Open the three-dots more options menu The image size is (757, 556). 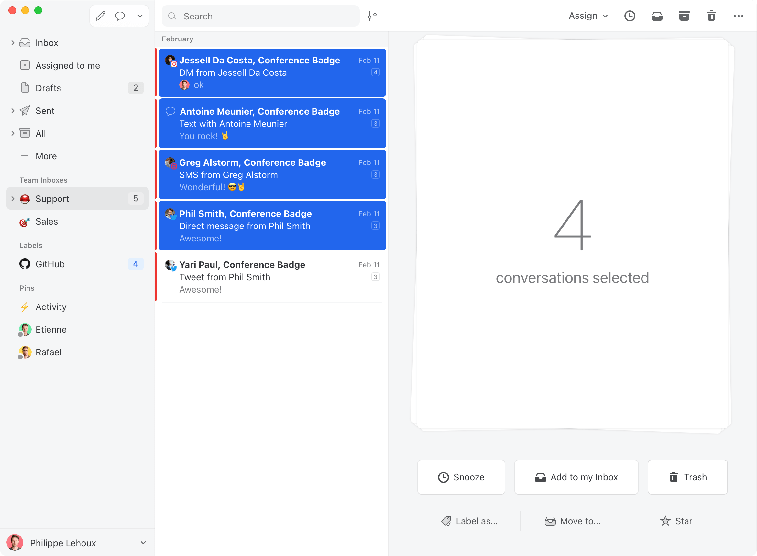coord(738,16)
